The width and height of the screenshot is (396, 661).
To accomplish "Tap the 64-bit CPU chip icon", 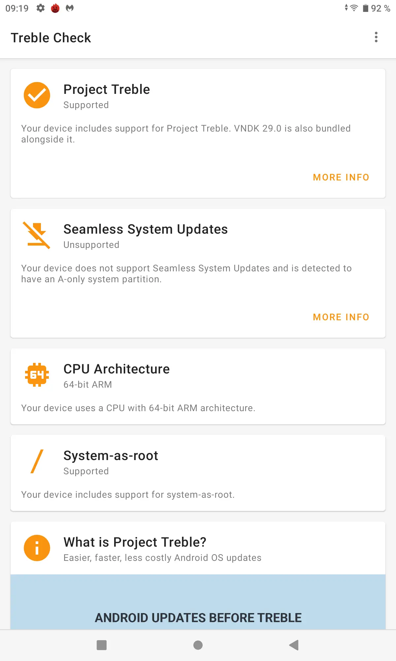I will [37, 375].
